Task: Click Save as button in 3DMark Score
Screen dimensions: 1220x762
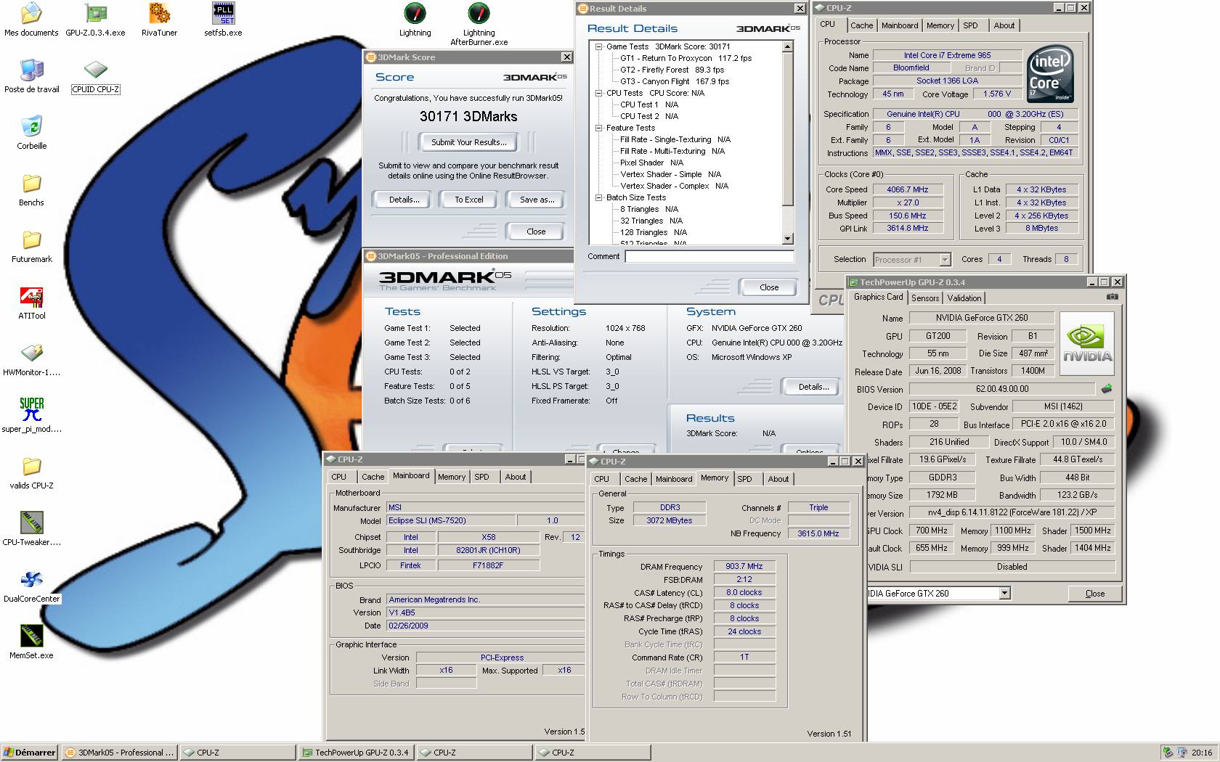Action: click(x=537, y=200)
